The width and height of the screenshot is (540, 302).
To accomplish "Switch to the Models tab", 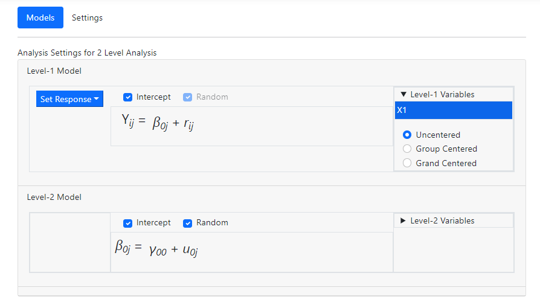I will click(40, 18).
